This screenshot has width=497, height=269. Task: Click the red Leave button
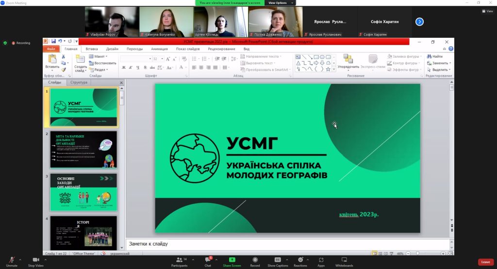pyautogui.click(x=485, y=262)
